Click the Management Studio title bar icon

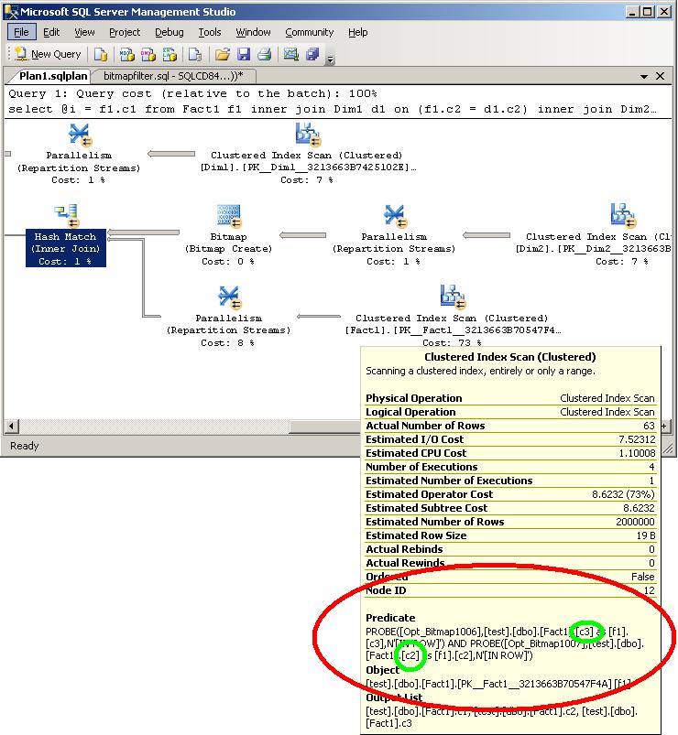click(11, 11)
